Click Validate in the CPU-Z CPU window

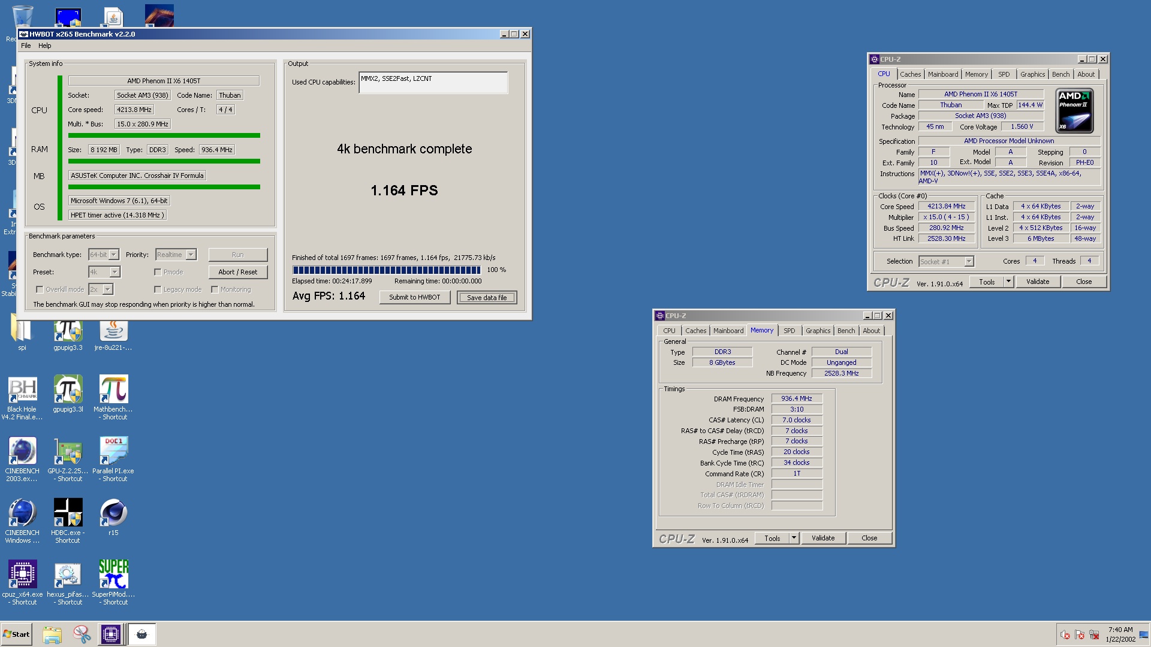coord(1038,282)
